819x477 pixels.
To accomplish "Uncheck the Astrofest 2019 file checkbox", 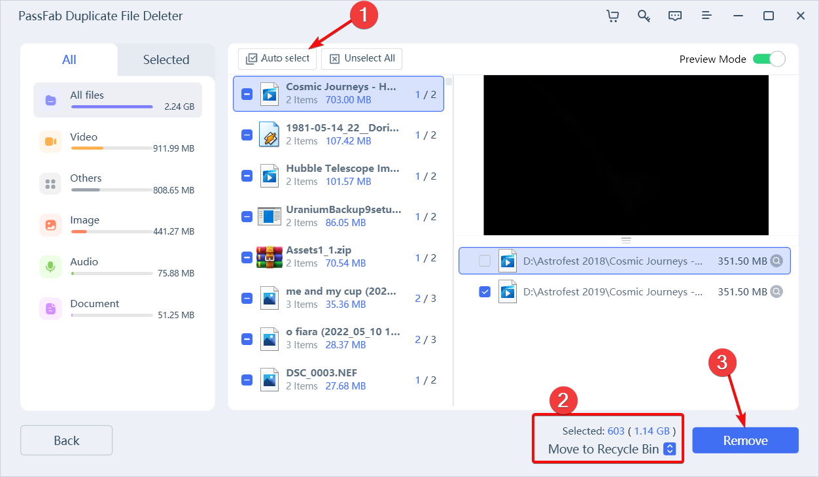I will coord(485,292).
